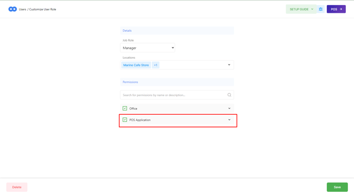
Task: Open the Job Role Manager dropdown
Action: [x=148, y=48]
